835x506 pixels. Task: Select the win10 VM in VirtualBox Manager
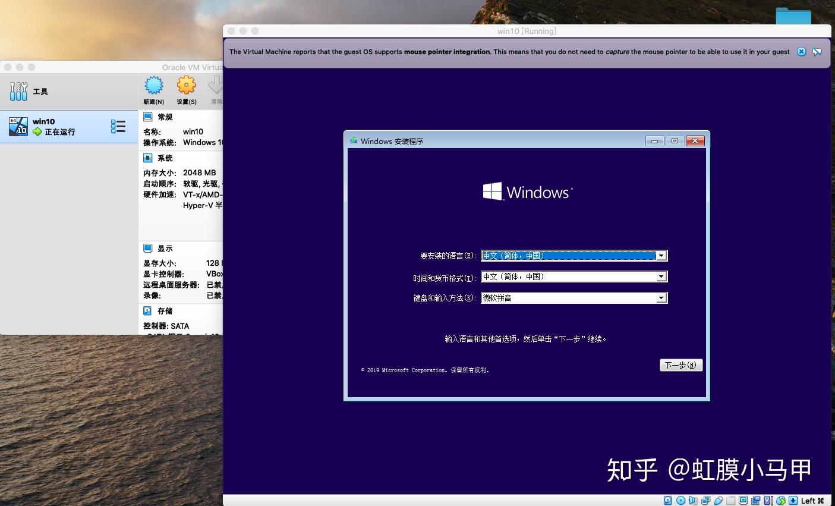click(x=69, y=126)
